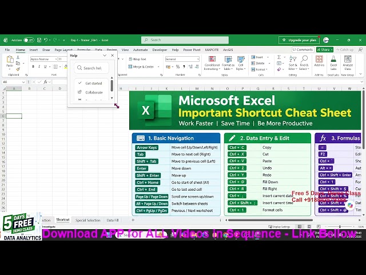Screen dimensions: 366x275
Task: Toggle Underline formatting
Action: [45, 66]
